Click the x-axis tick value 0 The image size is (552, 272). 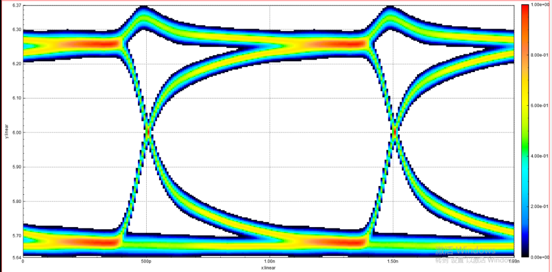[23, 262]
